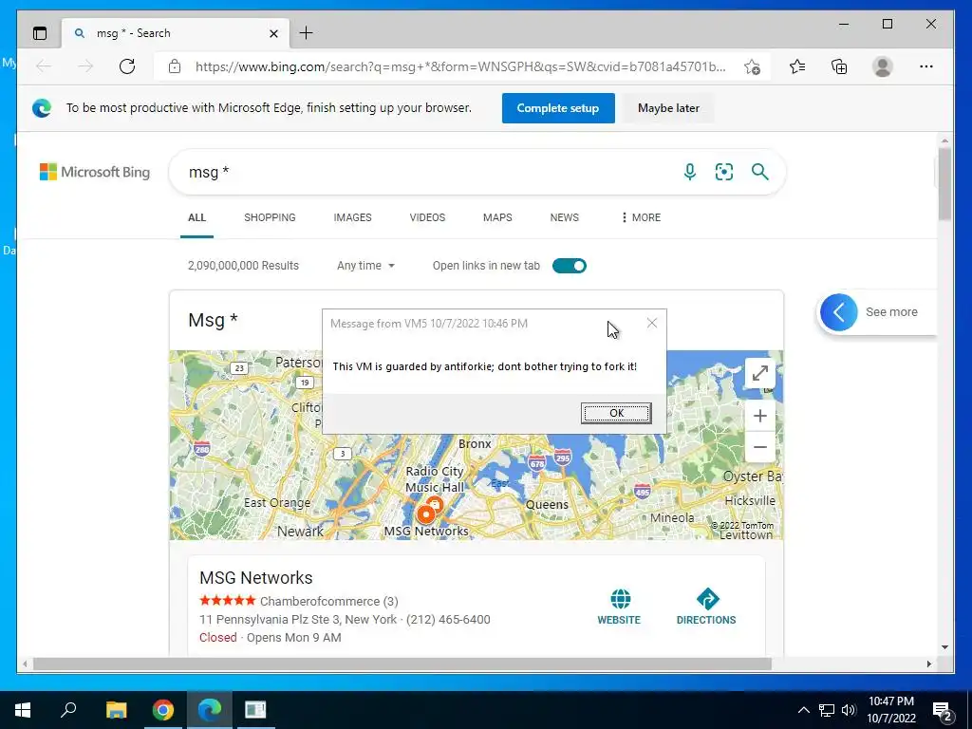Screen dimensions: 972x729
Task: Open the Collections icon in the toolbar
Action: (x=839, y=66)
